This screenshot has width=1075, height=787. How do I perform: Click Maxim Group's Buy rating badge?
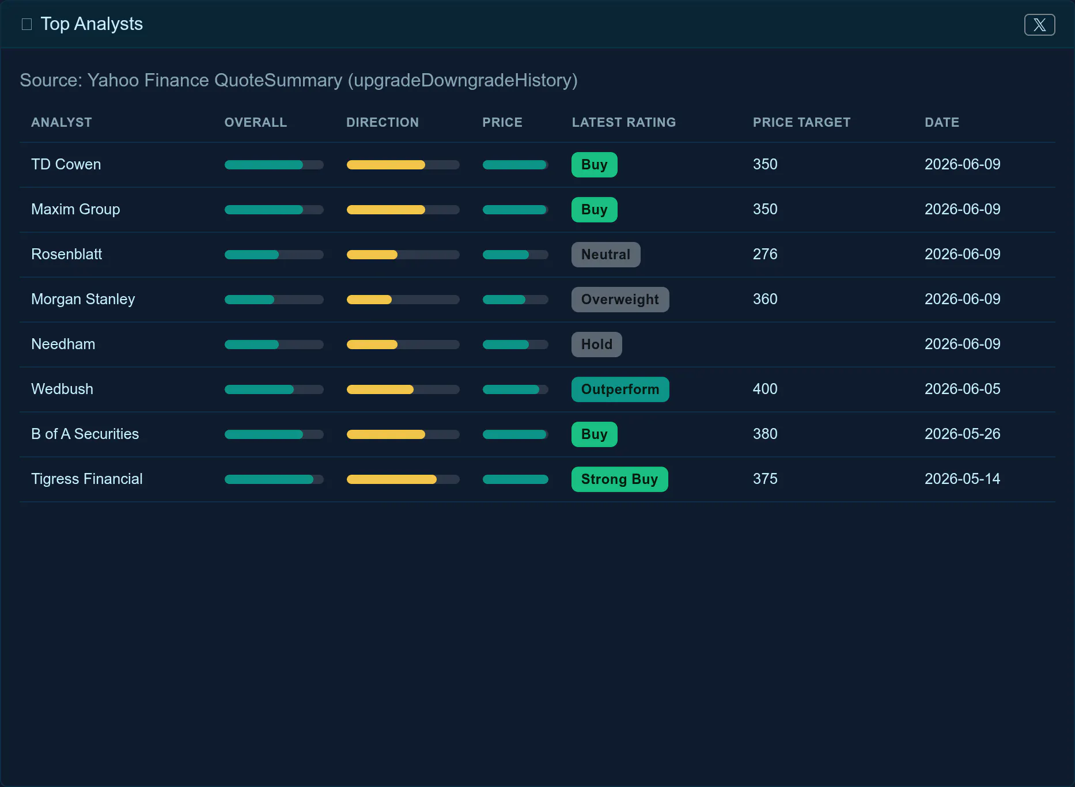(595, 210)
